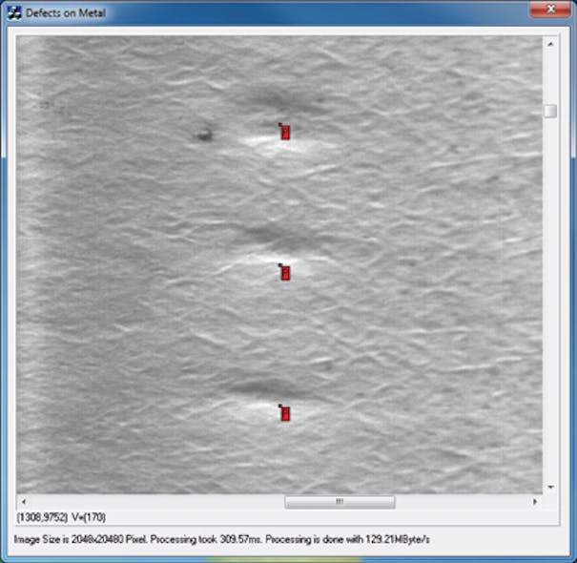Click vertical scrollbar up arrow
The image size is (577, 563).
550,44
